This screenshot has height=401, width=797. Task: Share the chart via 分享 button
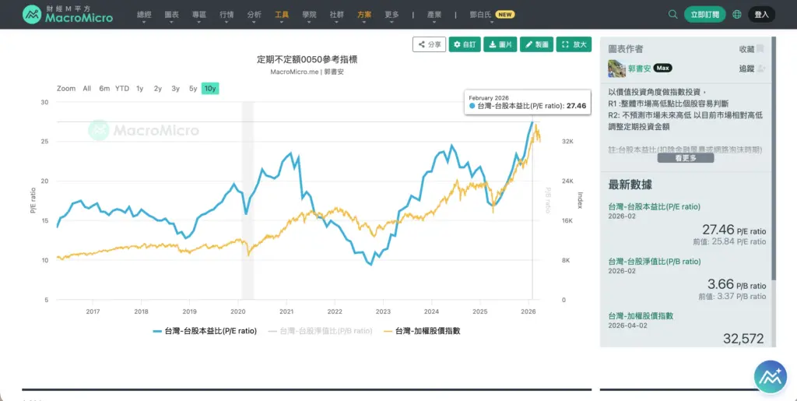tap(429, 44)
